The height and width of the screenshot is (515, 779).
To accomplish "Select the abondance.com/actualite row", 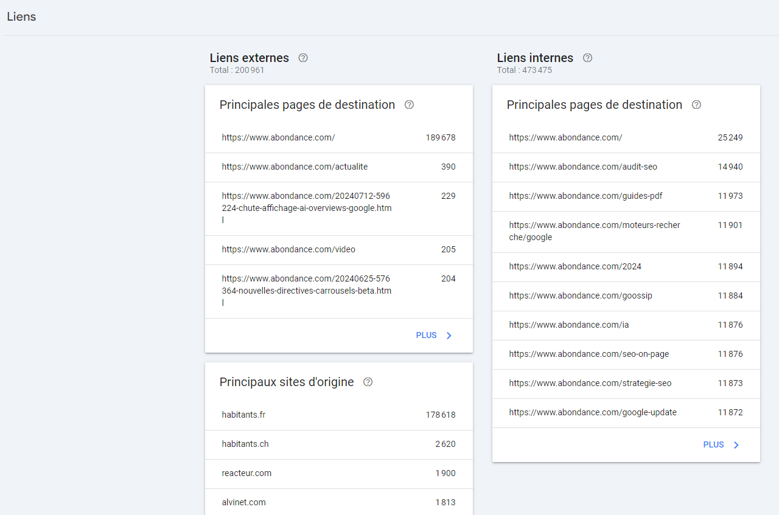I will (339, 167).
